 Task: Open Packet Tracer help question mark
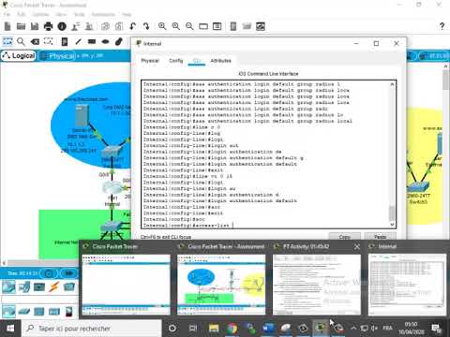[x=442, y=26]
